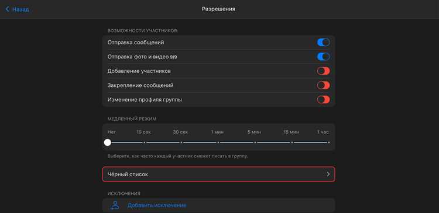Disable the Отправка сообщений switch
This screenshot has width=439, height=213.
tap(323, 43)
